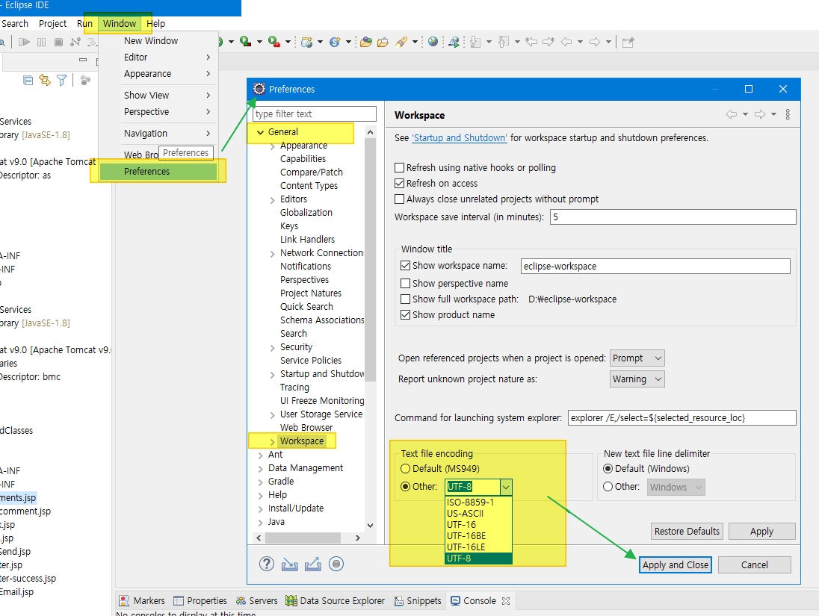Click the Export preferences icon
The image size is (819, 616).
(x=313, y=564)
